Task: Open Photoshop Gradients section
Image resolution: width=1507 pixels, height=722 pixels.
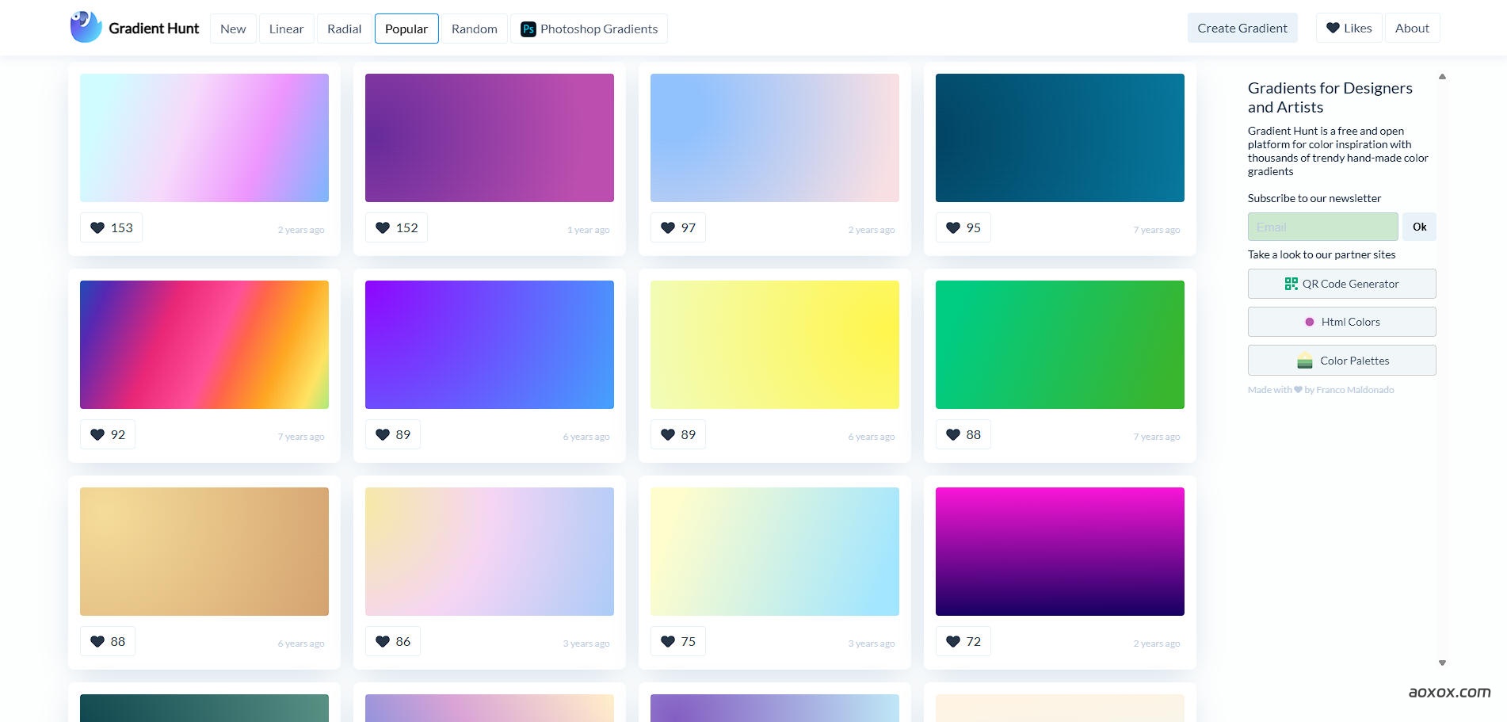Action: coord(589,29)
